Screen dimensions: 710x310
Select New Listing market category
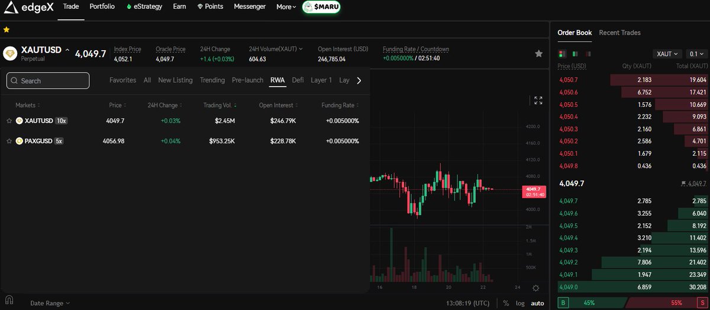point(175,80)
